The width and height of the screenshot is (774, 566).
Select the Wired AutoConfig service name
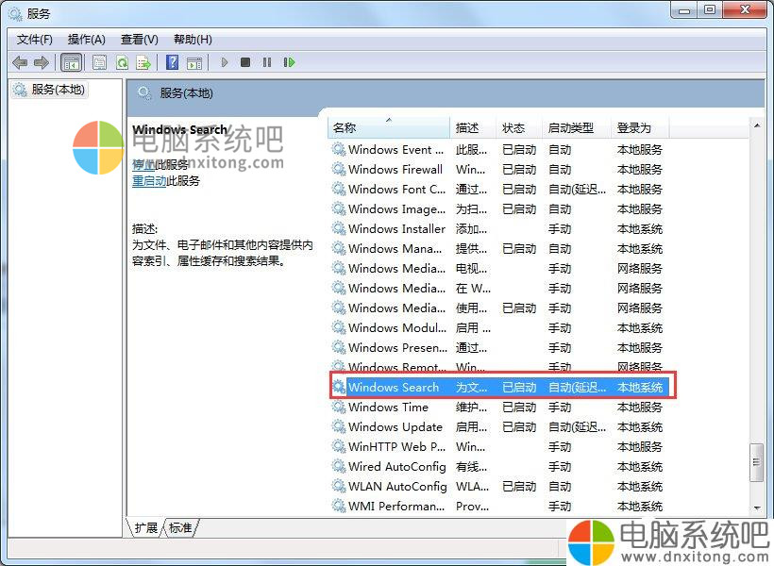[x=396, y=466]
